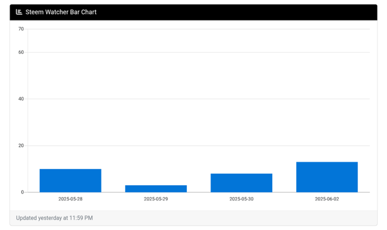The height and width of the screenshot is (230, 387).
Task: Click the 2025-05-30 axis label
Action: tap(241, 199)
